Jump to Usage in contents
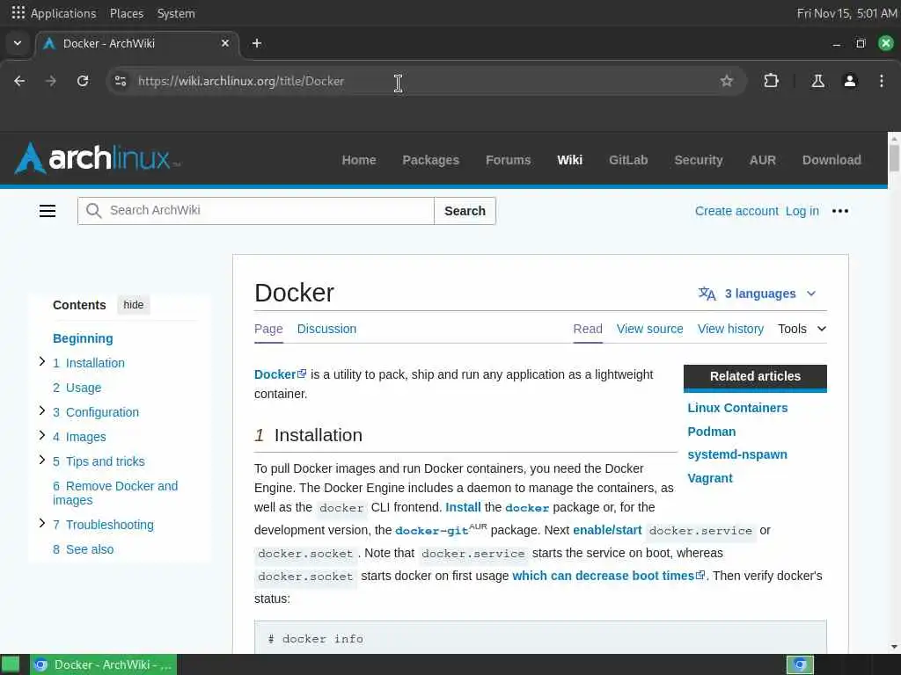Screen dimensions: 901x675 click(x=77, y=388)
